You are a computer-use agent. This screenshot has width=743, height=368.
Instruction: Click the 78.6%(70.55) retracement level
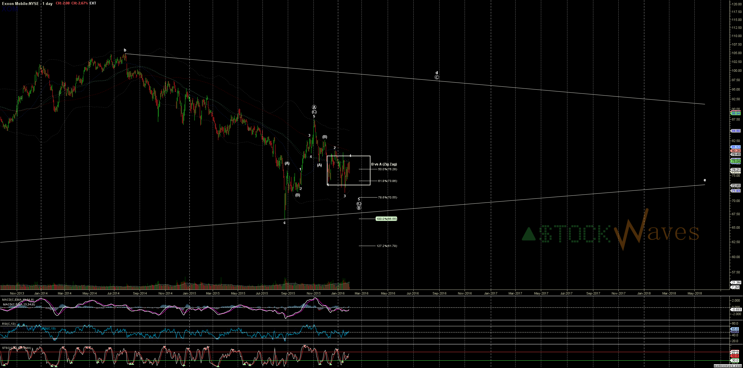click(x=387, y=198)
